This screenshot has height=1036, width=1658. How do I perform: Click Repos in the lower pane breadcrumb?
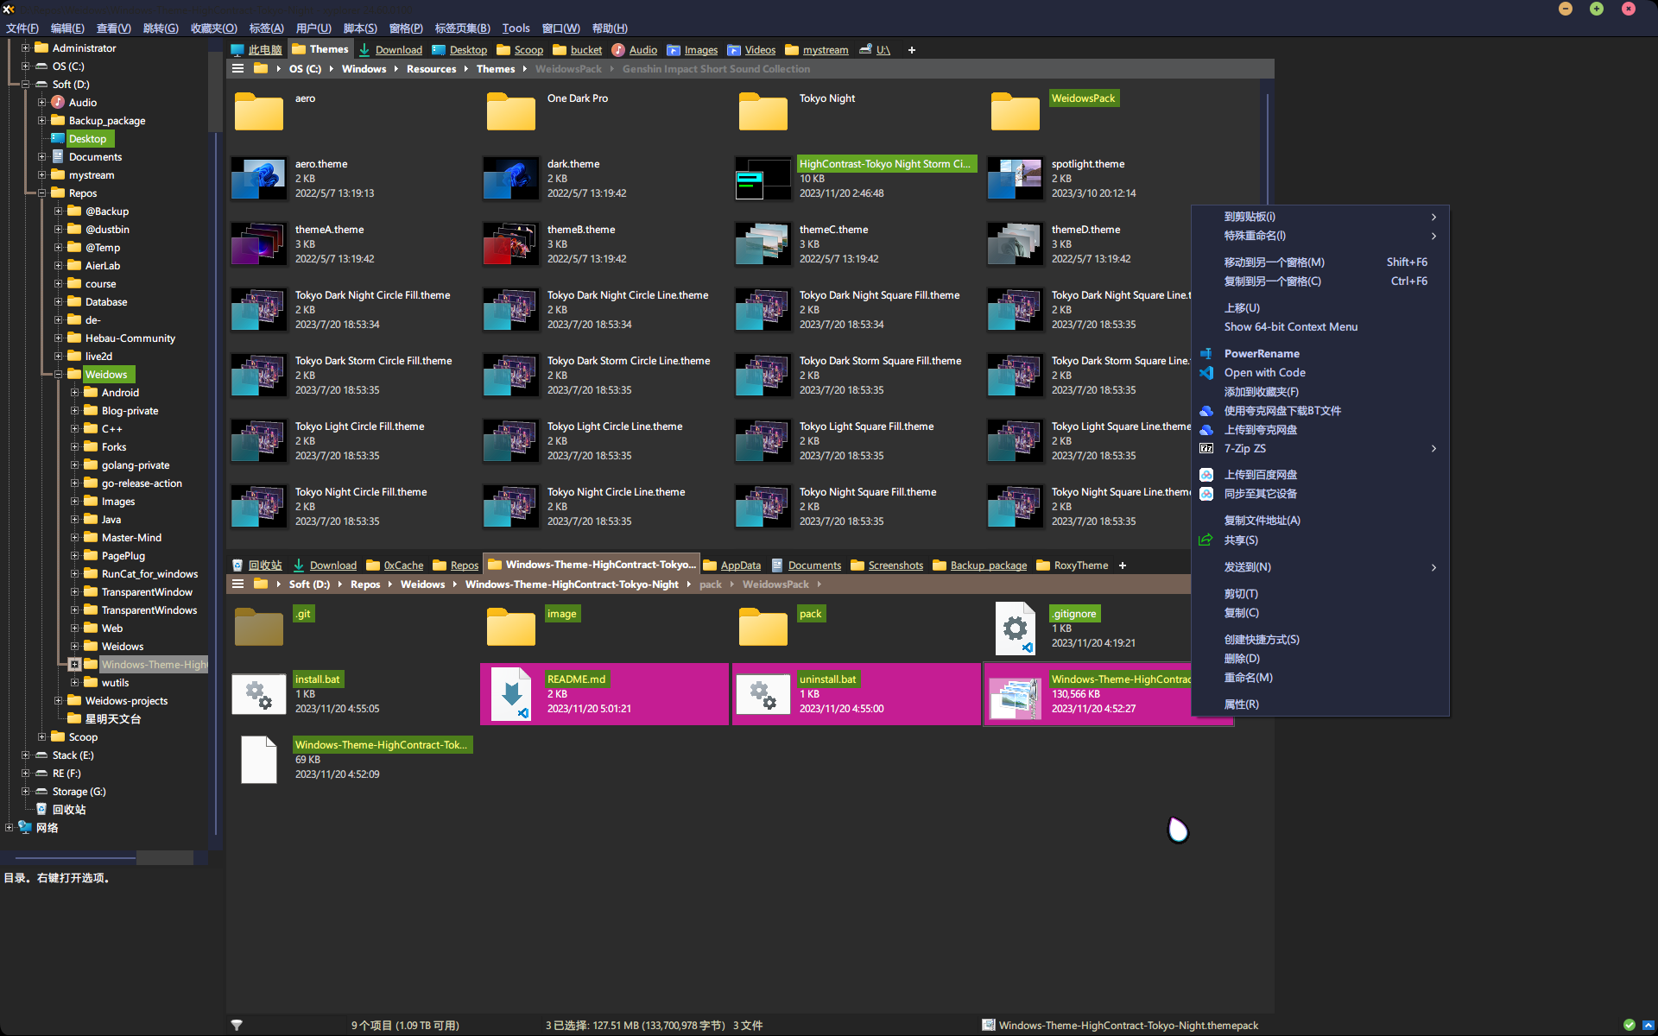click(x=365, y=584)
